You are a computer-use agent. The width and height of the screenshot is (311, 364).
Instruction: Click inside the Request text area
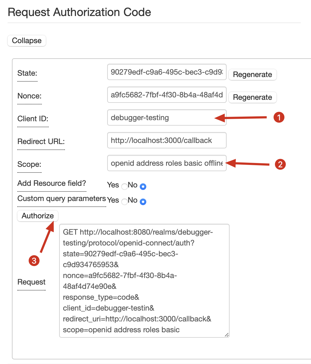tap(144, 281)
